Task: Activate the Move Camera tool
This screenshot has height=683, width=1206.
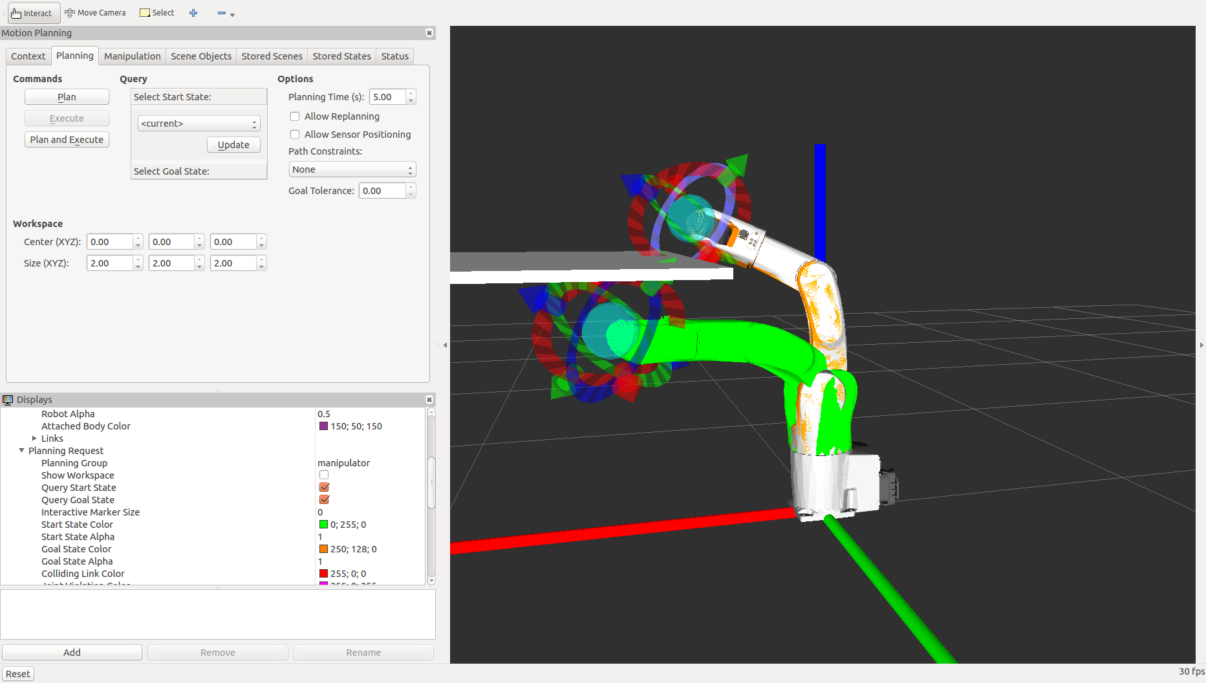Action: coord(95,13)
